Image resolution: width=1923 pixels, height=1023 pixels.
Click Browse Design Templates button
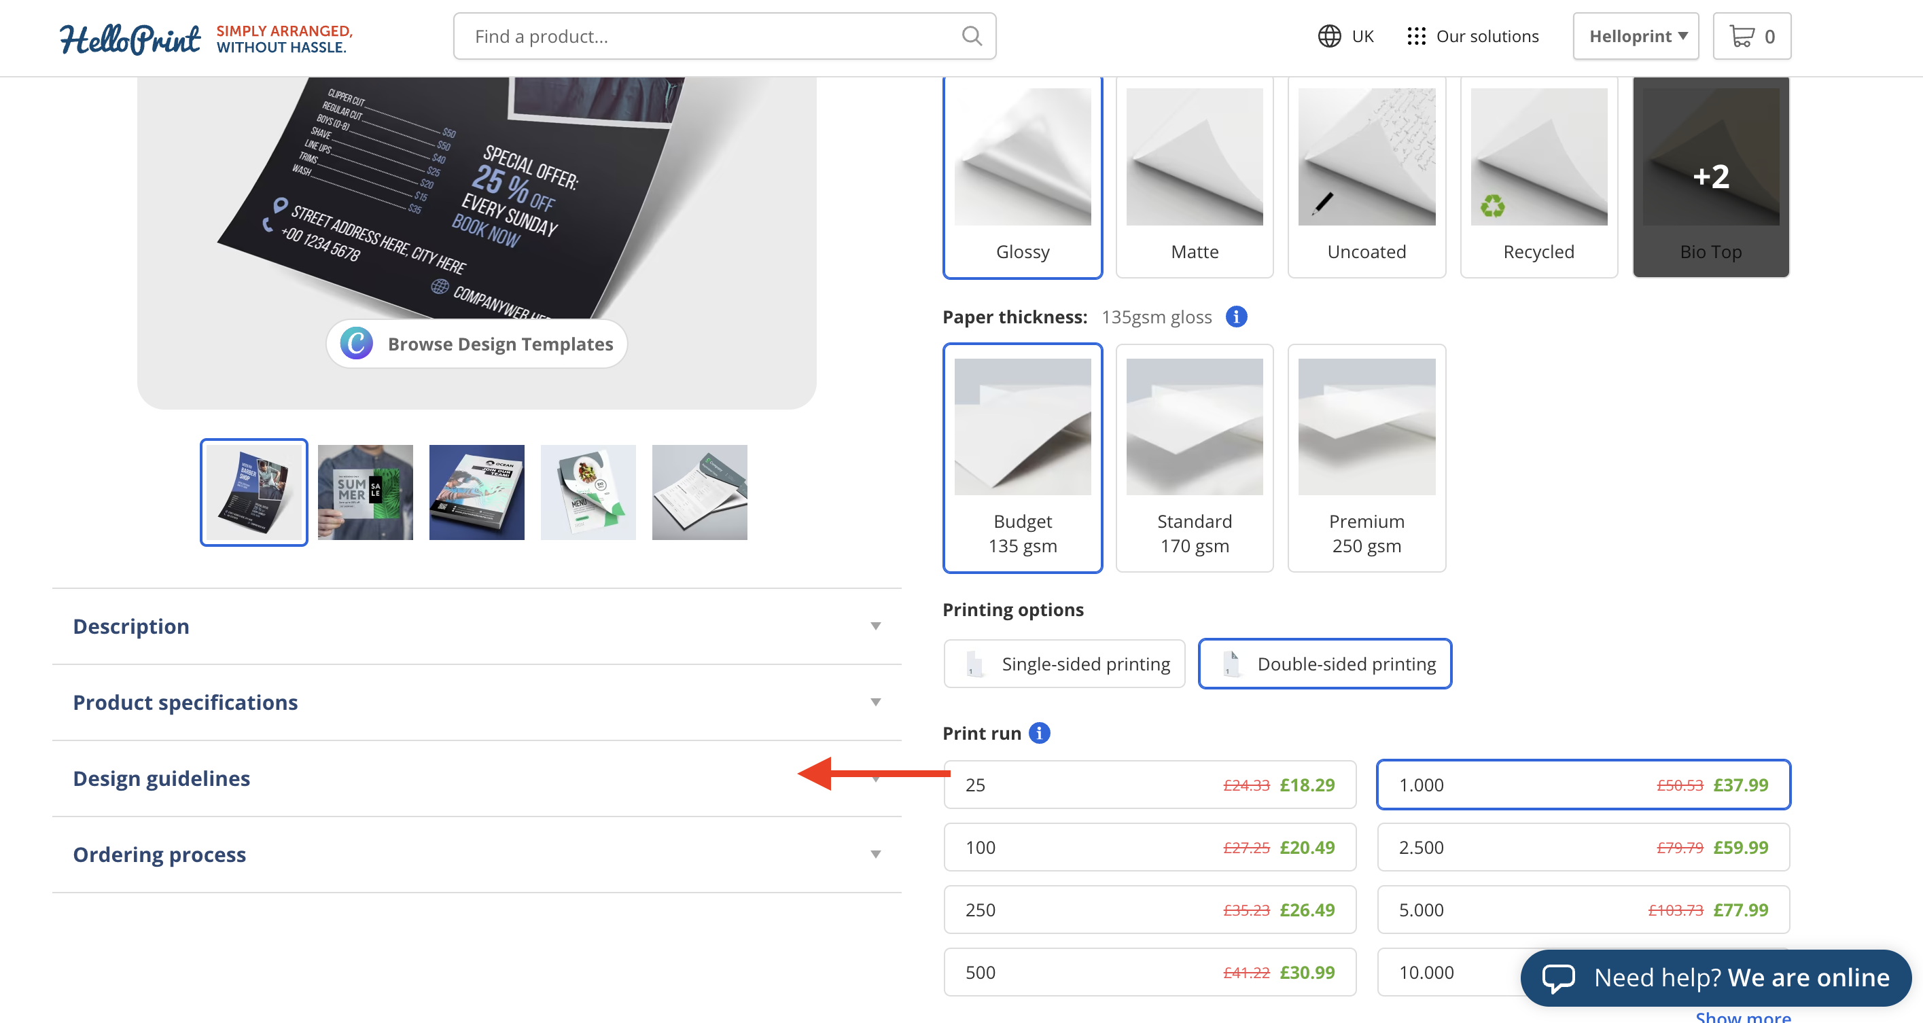point(476,343)
